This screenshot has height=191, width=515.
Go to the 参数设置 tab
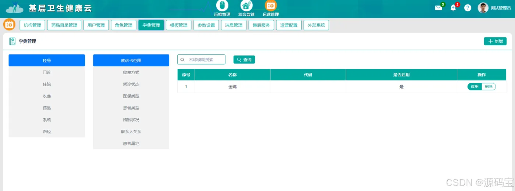(x=206, y=25)
